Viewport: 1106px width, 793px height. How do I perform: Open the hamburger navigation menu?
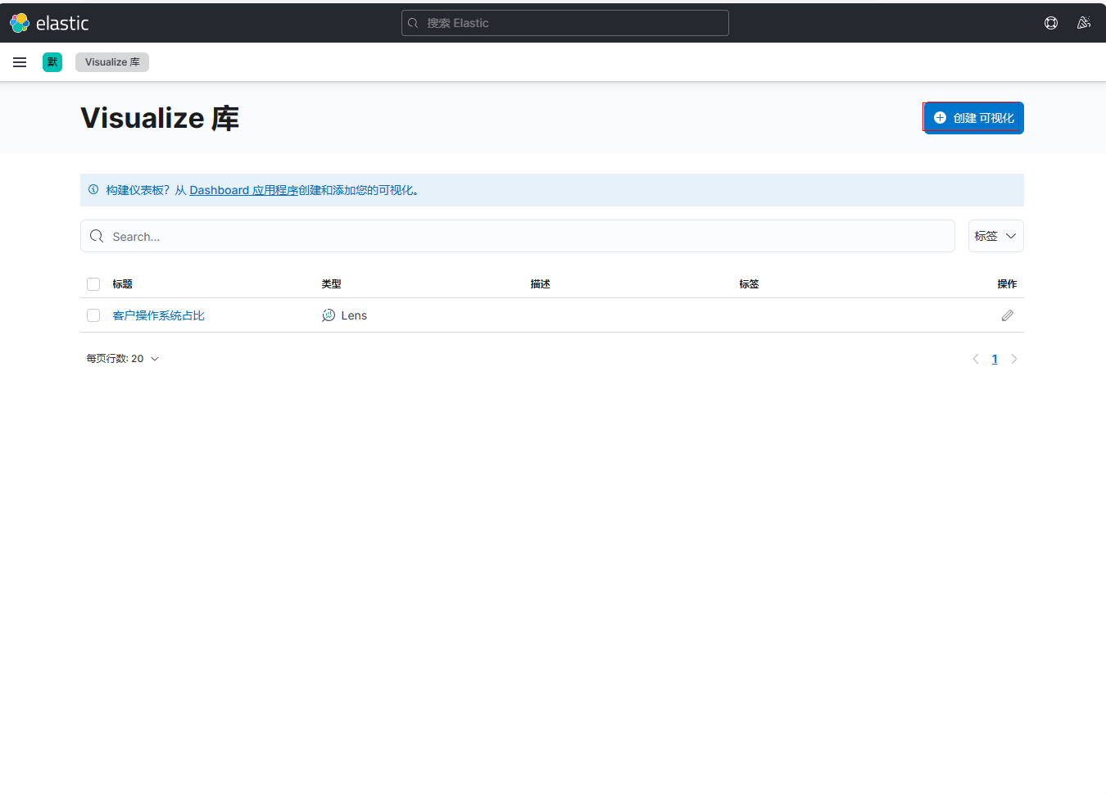[x=20, y=62]
